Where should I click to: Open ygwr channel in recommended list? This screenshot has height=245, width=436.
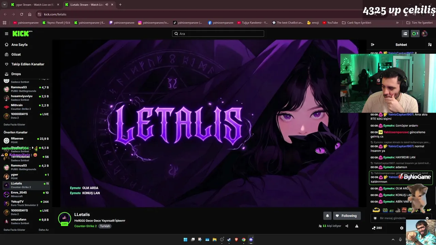26,176
